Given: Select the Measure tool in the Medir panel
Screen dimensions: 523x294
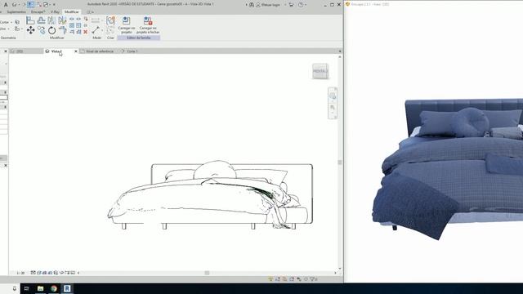Looking at the screenshot, I should click(x=96, y=30).
